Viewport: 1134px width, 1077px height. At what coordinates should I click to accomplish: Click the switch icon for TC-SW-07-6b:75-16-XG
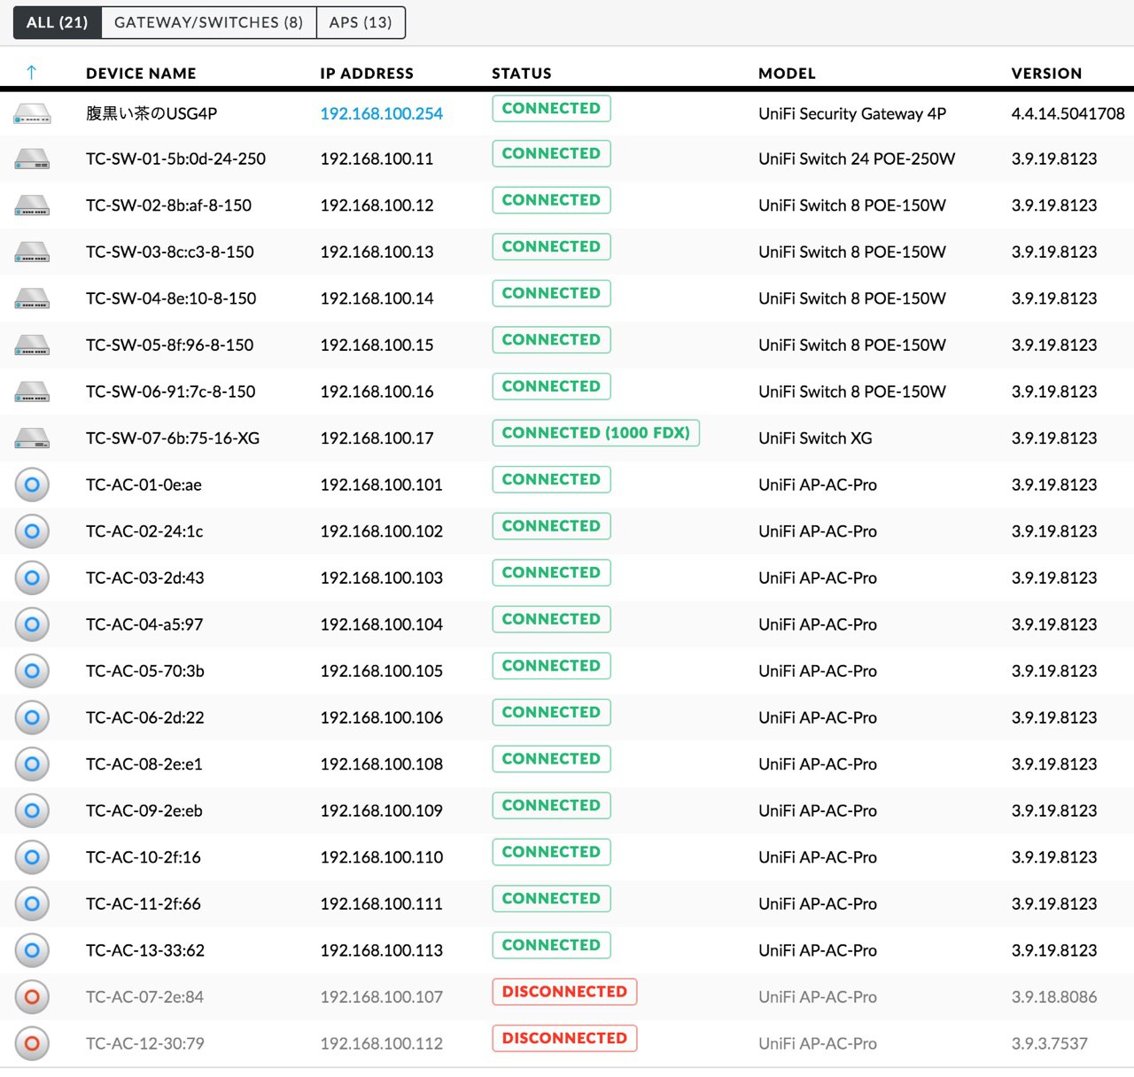pos(32,439)
